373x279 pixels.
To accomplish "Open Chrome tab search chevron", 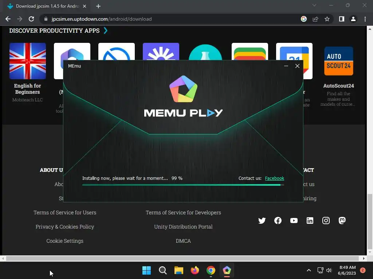I will coord(314,5).
